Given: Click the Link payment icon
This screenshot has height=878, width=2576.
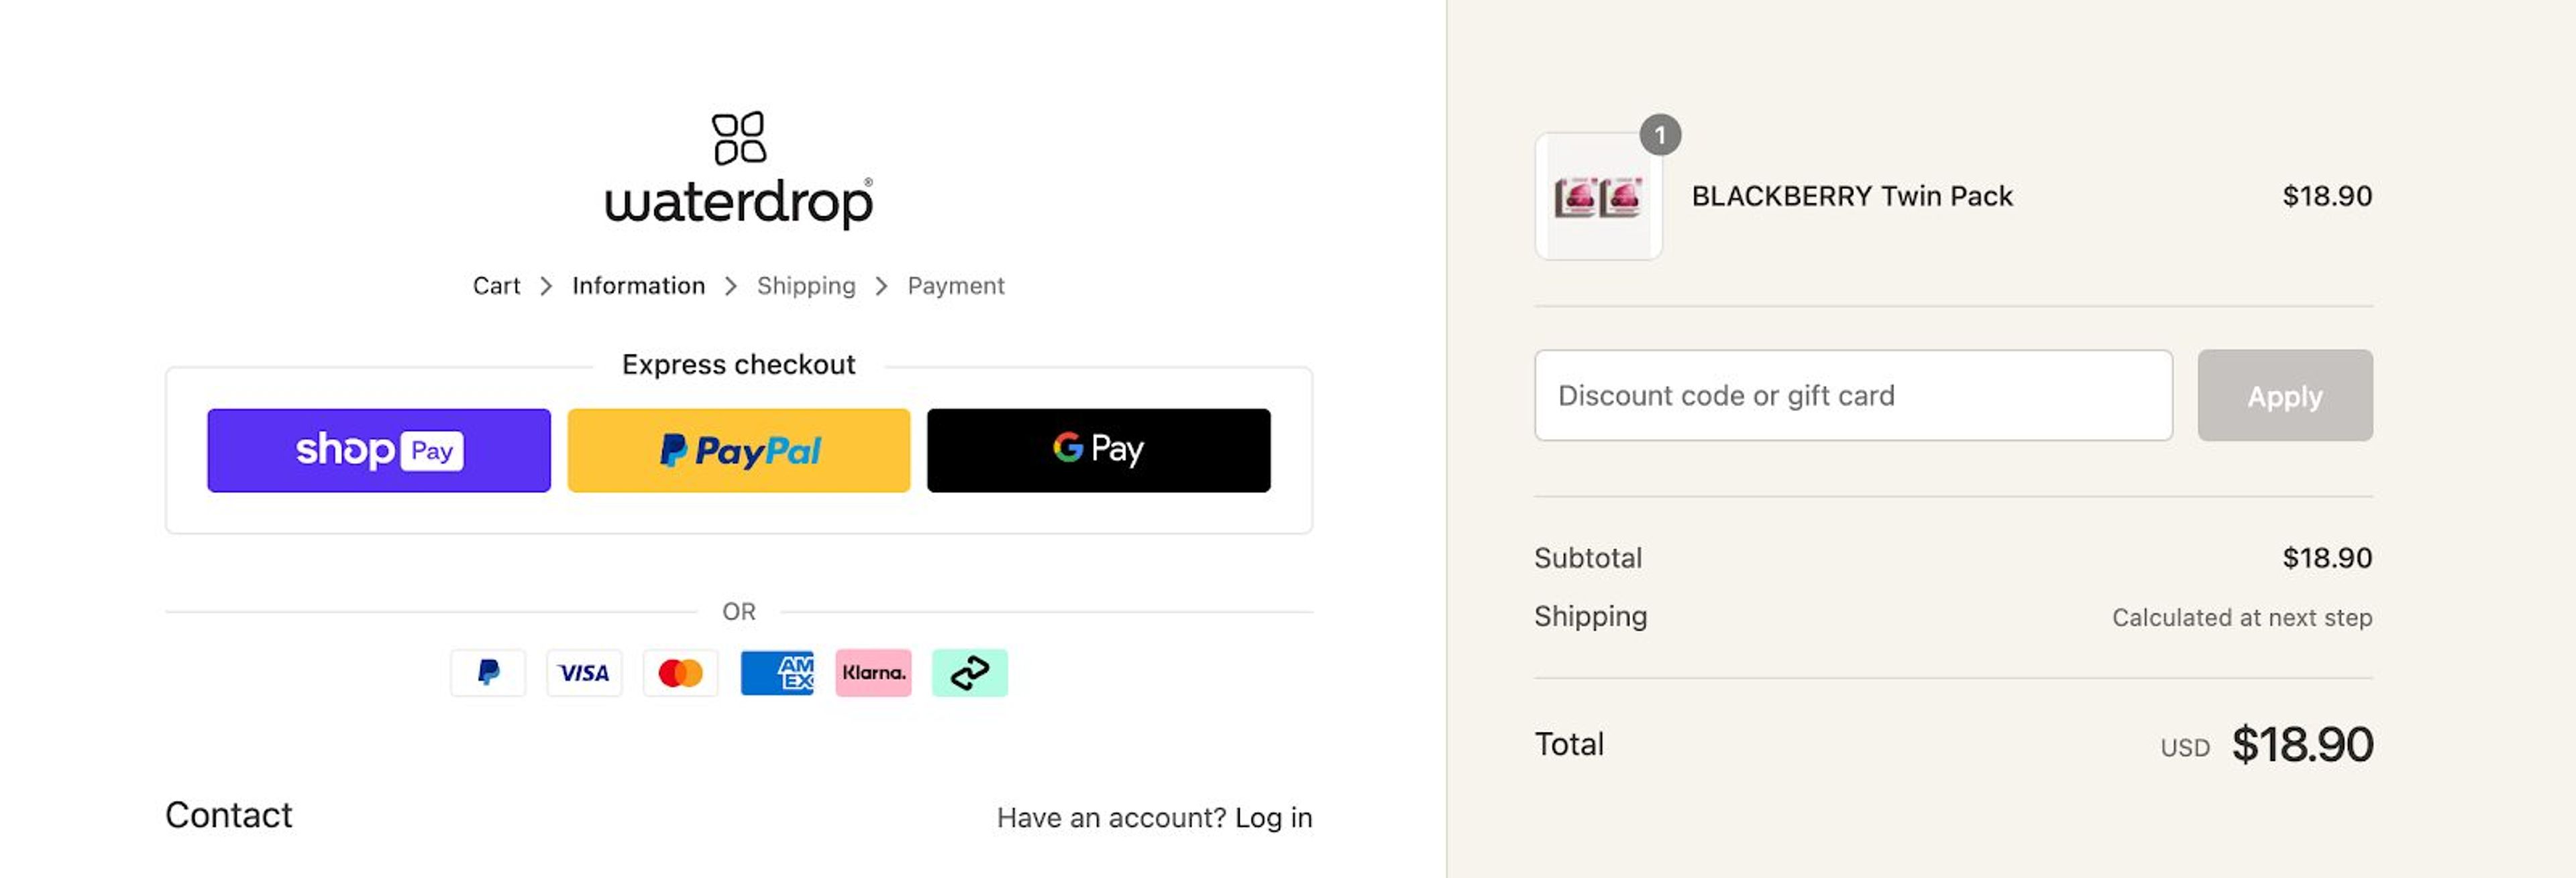Looking at the screenshot, I should tap(968, 672).
